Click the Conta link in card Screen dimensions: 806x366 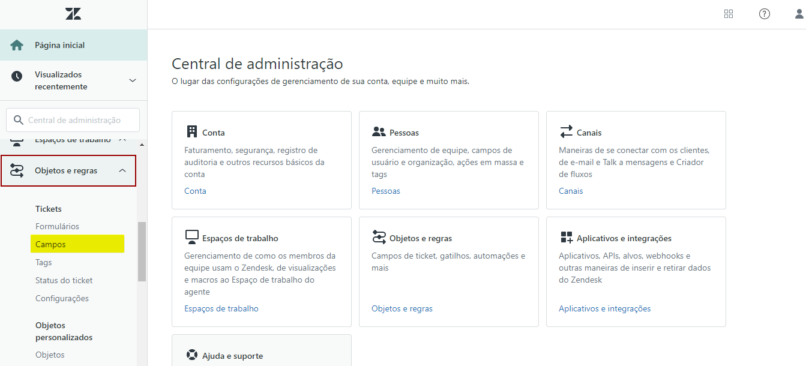click(195, 191)
